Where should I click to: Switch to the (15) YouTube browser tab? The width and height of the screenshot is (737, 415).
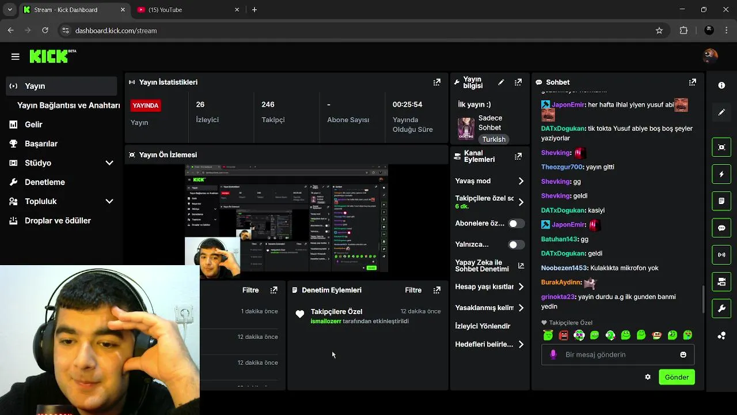point(188,10)
